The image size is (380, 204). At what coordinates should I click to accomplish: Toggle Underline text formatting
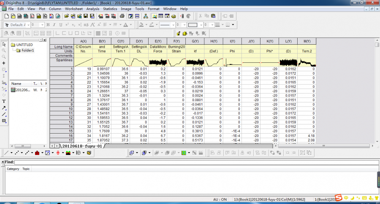click(x=61, y=25)
